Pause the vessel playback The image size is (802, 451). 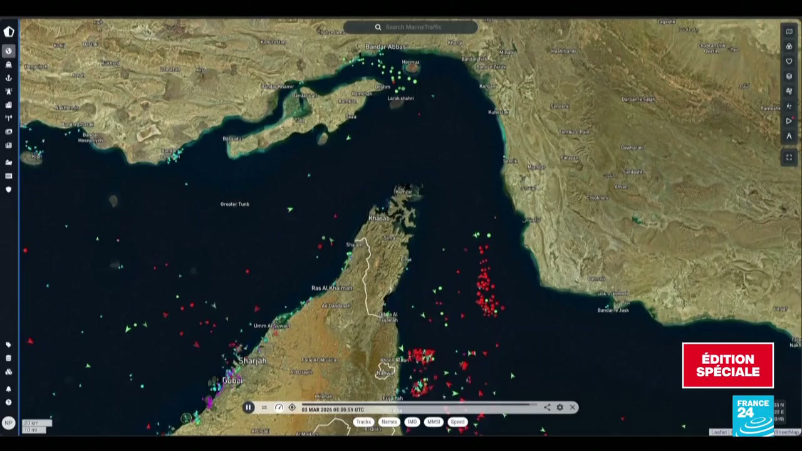point(248,407)
